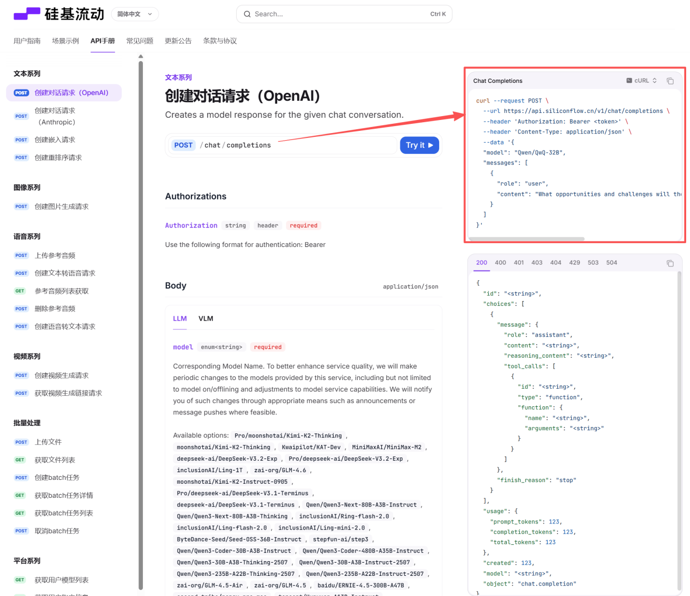This screenshot has height=596, width=690.
Task: Select the 400 response tab
Action: pyautogui.click(x=501, y=263)
